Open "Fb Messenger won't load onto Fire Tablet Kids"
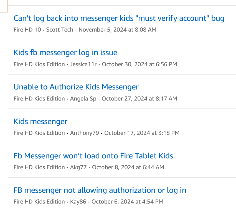 [94, 156]
